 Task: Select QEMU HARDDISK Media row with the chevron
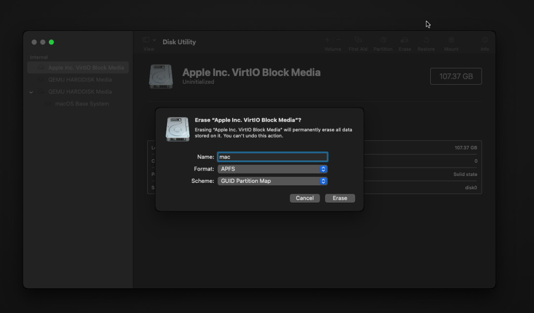pyautogui.click(x=78, y=92)
